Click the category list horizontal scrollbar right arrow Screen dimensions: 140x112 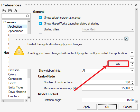(x=26, y=101)
